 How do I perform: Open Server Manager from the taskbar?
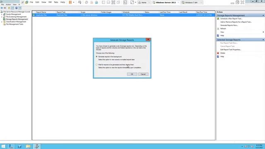coord(11,146)
